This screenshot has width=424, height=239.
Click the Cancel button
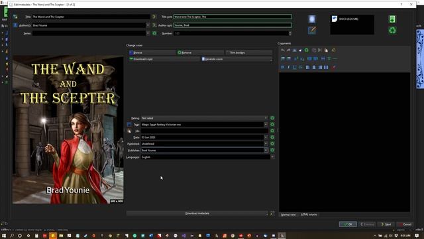click(x=405, y=224)
